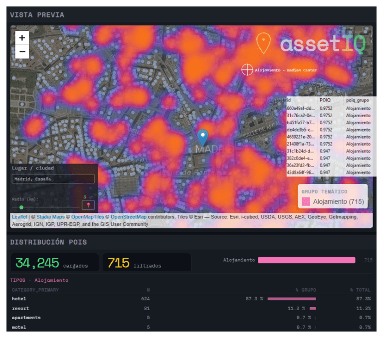383x338 pixels.
Task: Select the resort category row
Action: (191, 309)
